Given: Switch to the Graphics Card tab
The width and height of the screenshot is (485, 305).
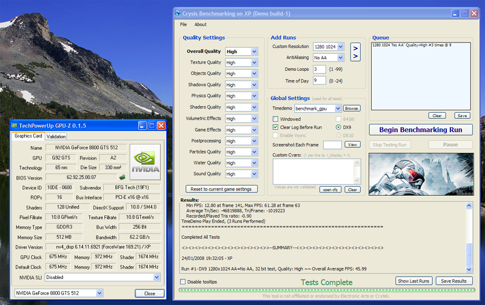Looking at the screenshot, I should click(x=28, y=136).
